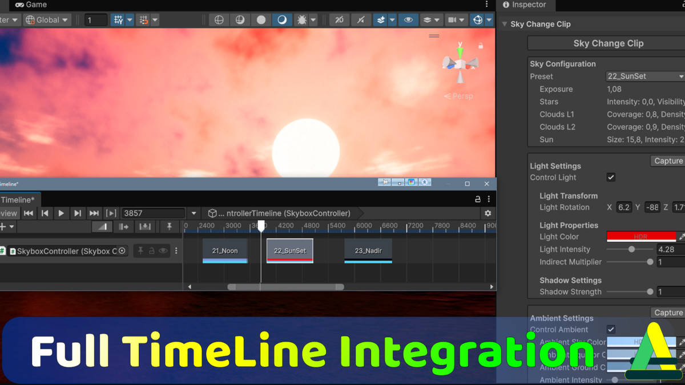Toggle Gizmos globe icon in Scene toolbar
Image resolution: width=685 pixels, height=385 pixels.
478,20
